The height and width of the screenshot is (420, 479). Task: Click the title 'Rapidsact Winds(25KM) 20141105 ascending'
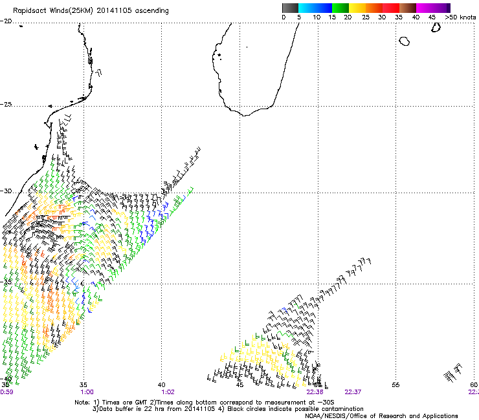(91, 11)
